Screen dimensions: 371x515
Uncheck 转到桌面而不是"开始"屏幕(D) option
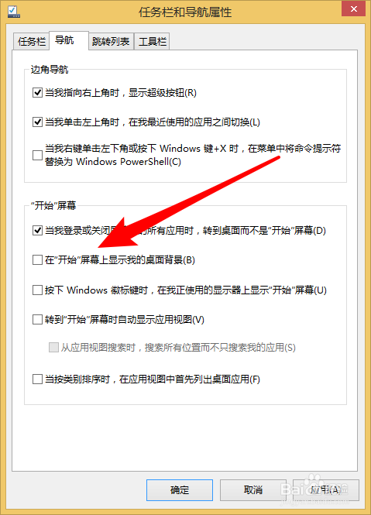coord(37,231)
